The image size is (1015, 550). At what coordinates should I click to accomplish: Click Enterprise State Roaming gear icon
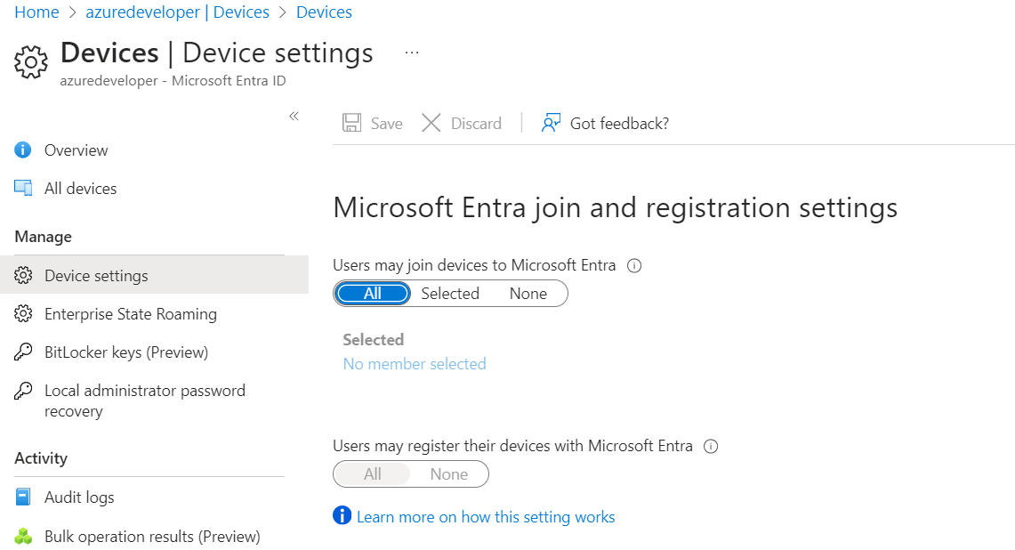click(23, 313)
